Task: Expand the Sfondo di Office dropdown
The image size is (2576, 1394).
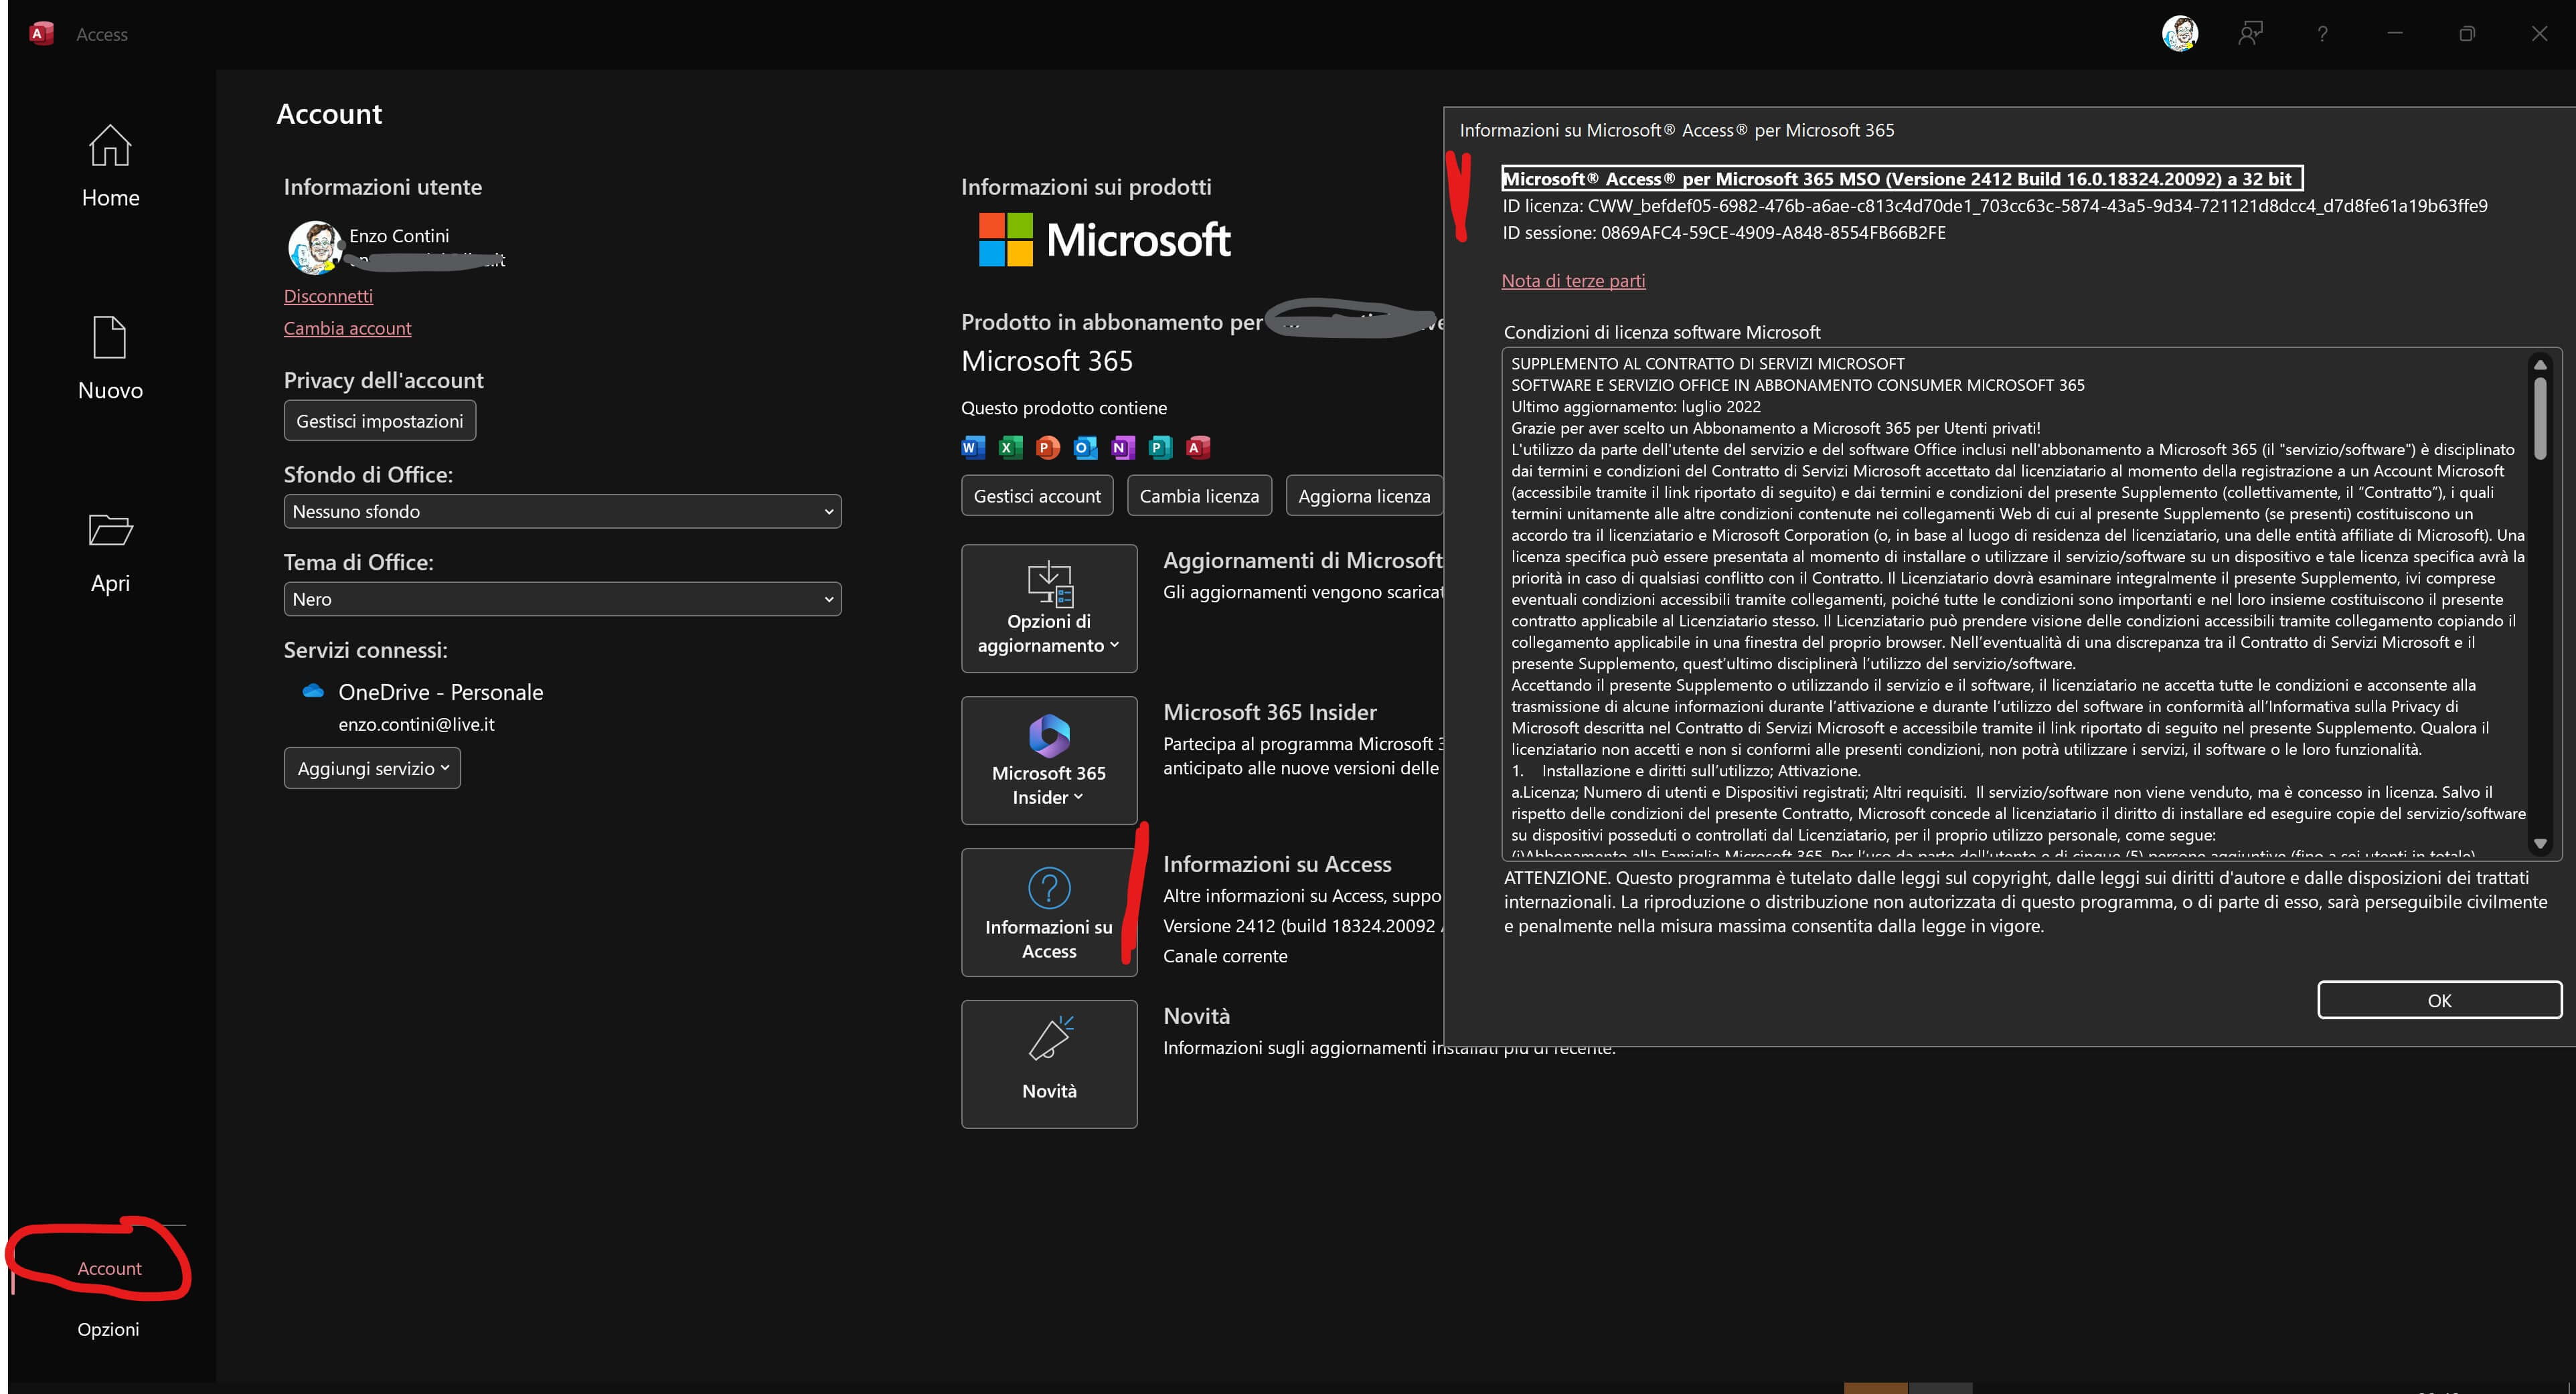Action: pos(562,512)
